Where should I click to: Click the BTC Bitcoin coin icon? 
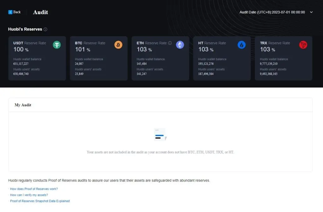tap(118, 45)
